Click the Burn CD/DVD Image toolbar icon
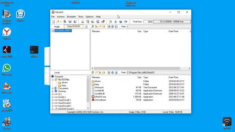This screenshot has height=132, width=235. click(x=103, y=22)
